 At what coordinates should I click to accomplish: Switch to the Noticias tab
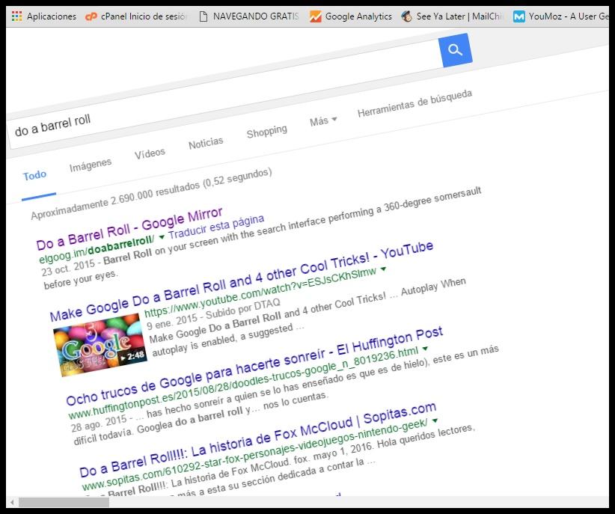click(x=206, y=142)
